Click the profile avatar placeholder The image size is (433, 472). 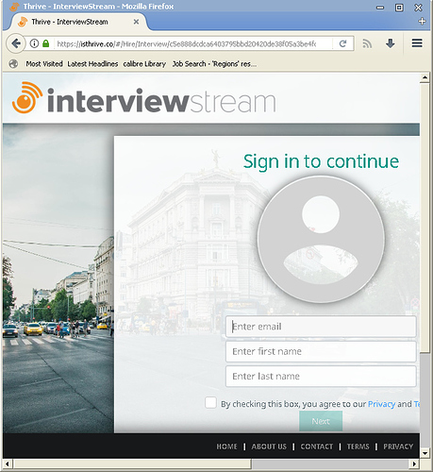coord(321,239)
